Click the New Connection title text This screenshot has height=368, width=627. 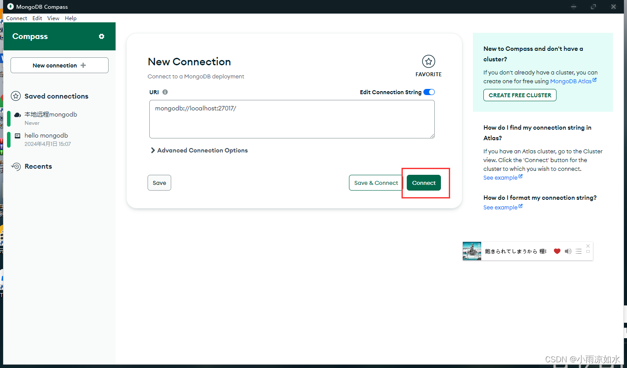pos(189,62)
